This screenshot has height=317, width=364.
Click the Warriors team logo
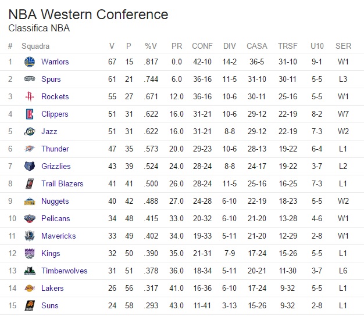click(30, 62)
